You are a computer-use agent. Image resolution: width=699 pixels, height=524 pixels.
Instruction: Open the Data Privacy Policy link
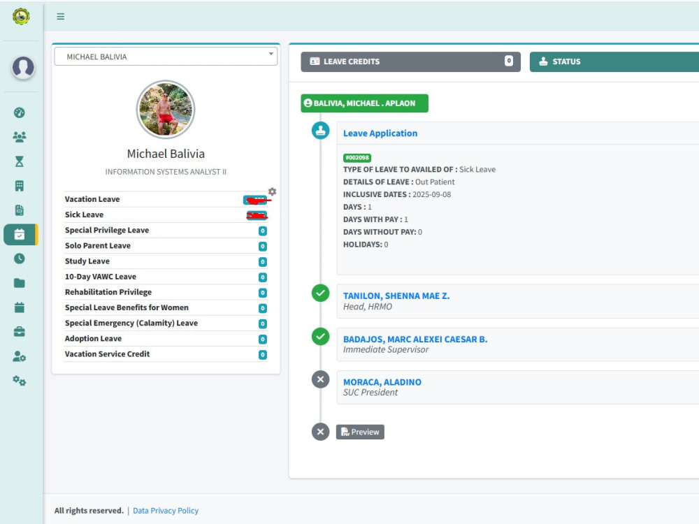pos(166,511)
